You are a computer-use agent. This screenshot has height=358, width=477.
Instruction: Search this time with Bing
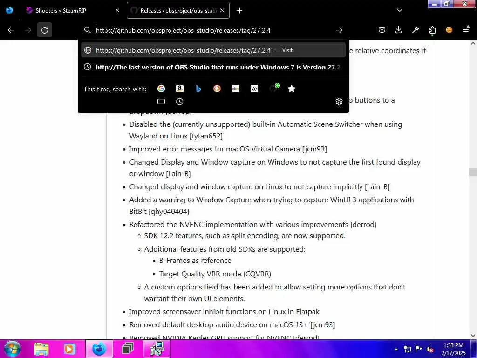[x=198, y=89]
